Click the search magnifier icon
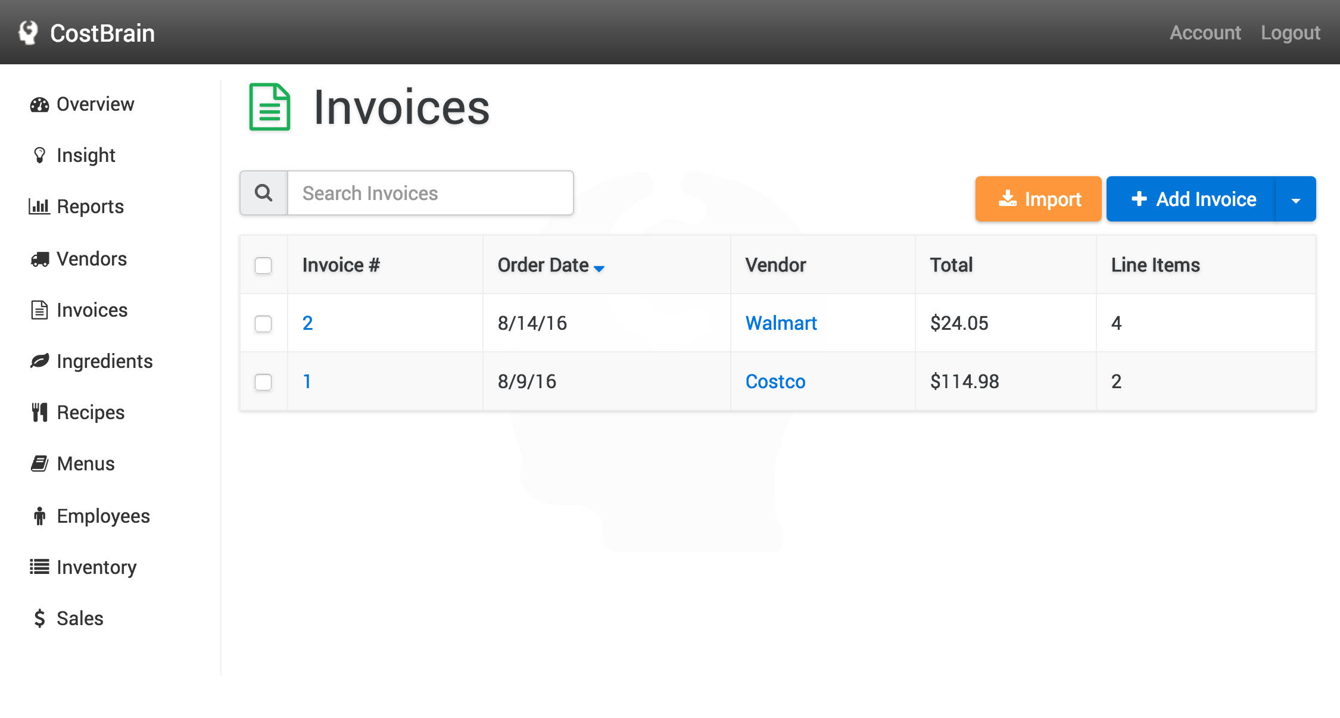The width and height of the screenshot is (1340, 718). (x=264, y=193)
